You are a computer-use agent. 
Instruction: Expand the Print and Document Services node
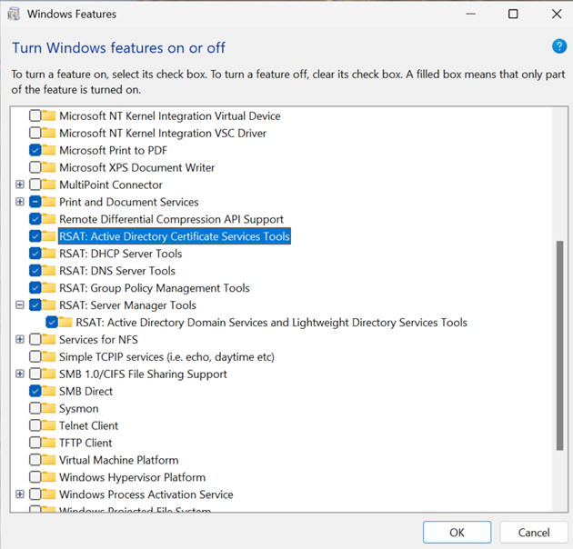point(20,202)
